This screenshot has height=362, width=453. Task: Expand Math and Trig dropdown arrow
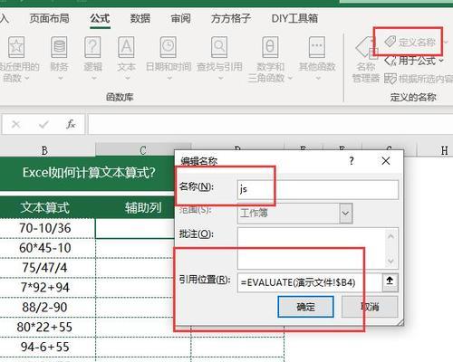click(x=290, y=79)
